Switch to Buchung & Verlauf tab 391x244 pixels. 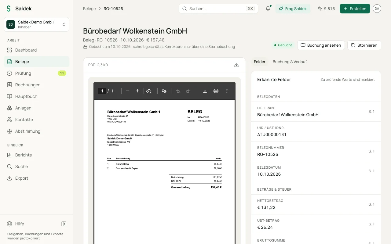[290, 62]
